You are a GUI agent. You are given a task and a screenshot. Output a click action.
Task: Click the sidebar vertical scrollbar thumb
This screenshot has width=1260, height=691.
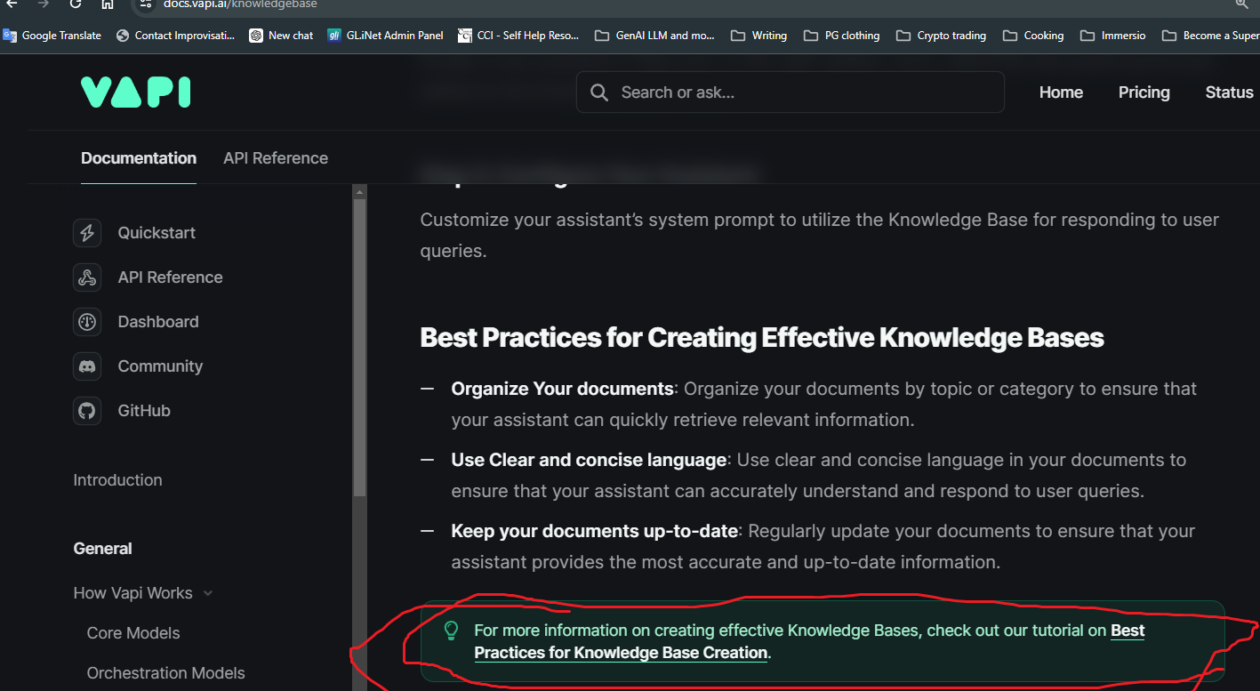click(359, 347)
